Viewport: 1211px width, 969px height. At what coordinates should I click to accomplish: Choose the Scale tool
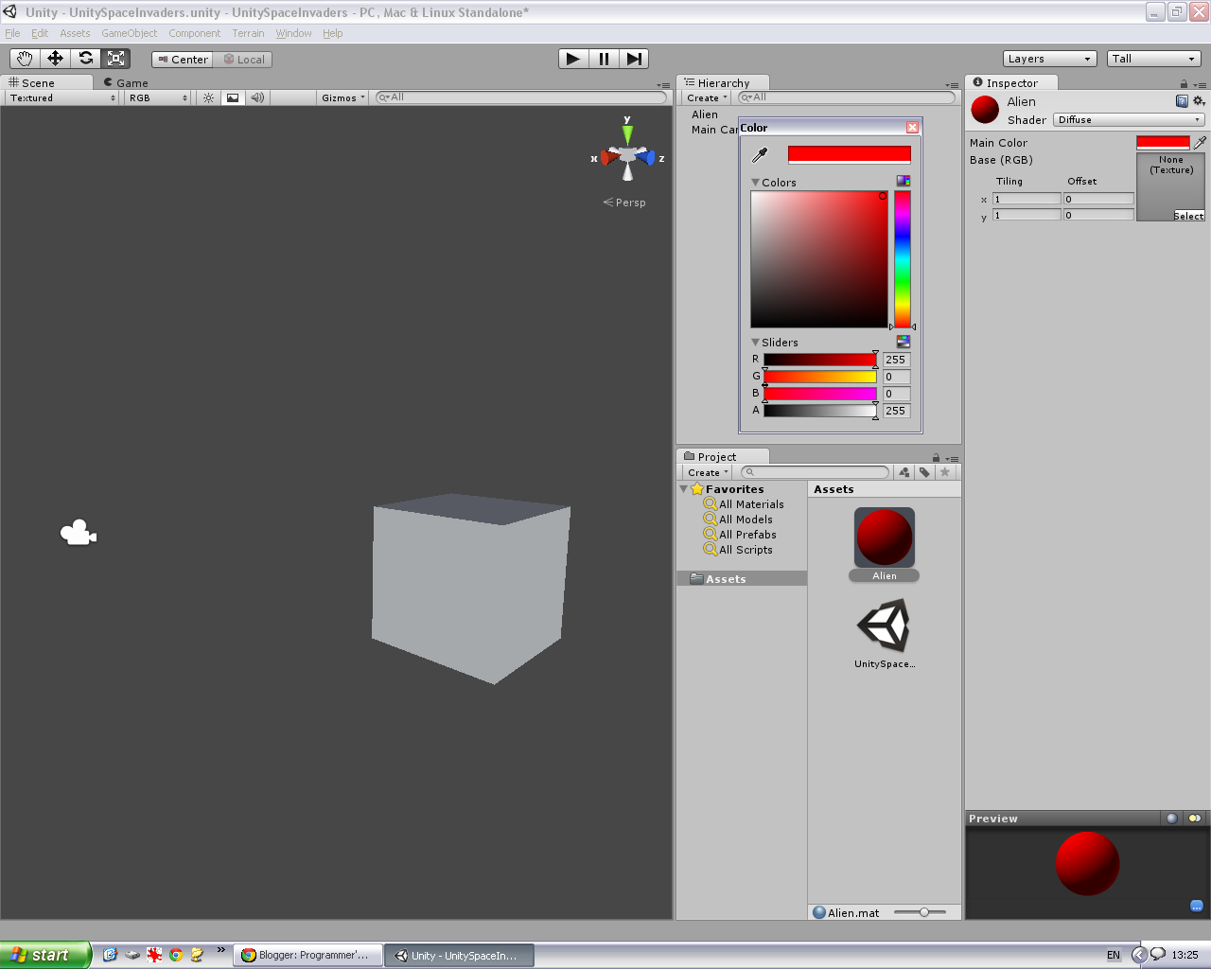pos(115,58)
